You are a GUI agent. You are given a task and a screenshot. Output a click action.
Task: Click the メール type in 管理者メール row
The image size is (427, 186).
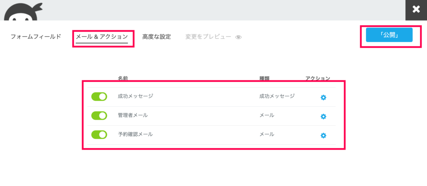click(267, 115)
